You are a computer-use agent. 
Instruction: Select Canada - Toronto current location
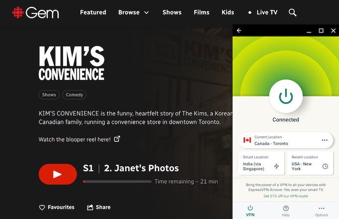[x=286, y=140]
